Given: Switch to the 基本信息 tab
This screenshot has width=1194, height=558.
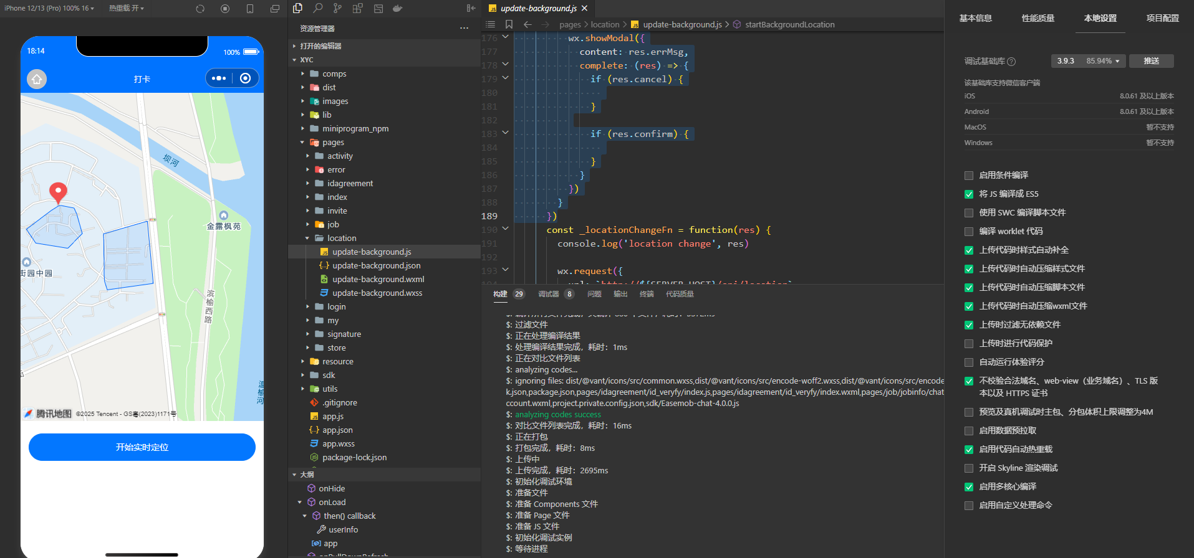Looking at the screenshot, I should click(x=975, y=18).
